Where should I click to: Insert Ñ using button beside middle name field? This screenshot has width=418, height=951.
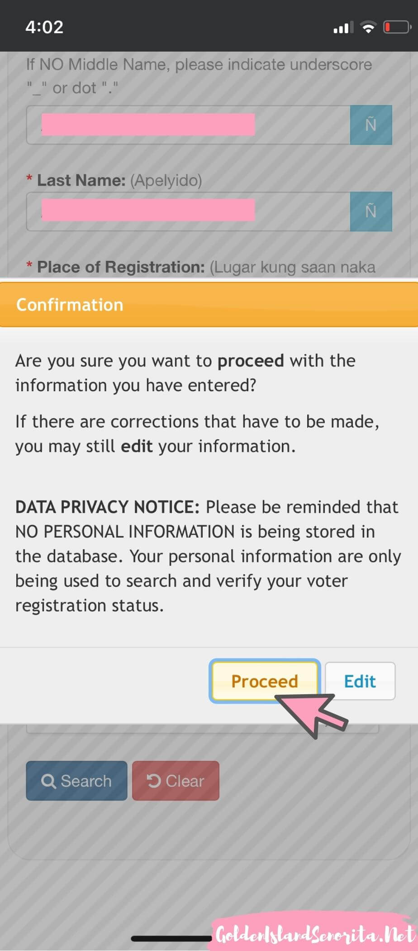[371, 125]
